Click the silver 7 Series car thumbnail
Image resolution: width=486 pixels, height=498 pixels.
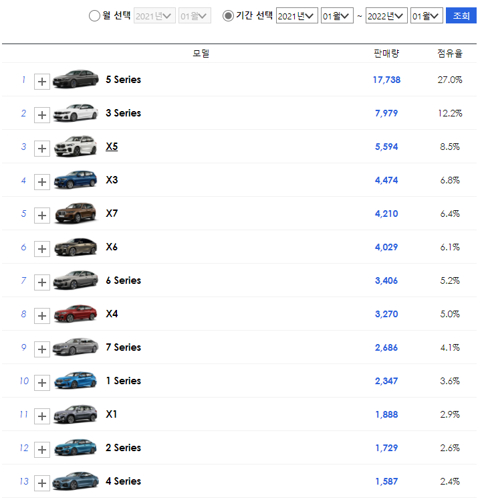point(76,347)
